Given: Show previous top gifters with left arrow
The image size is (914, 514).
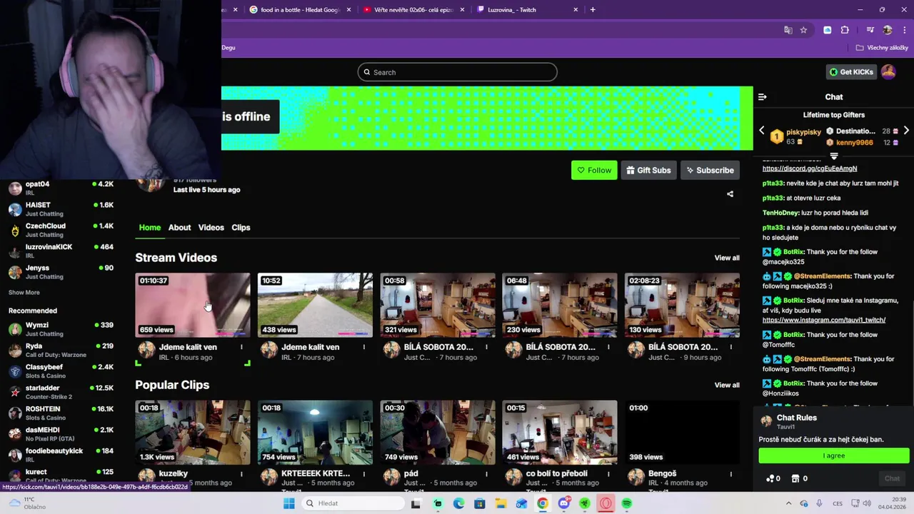Looking at the screenshot, I should point(761,131).
